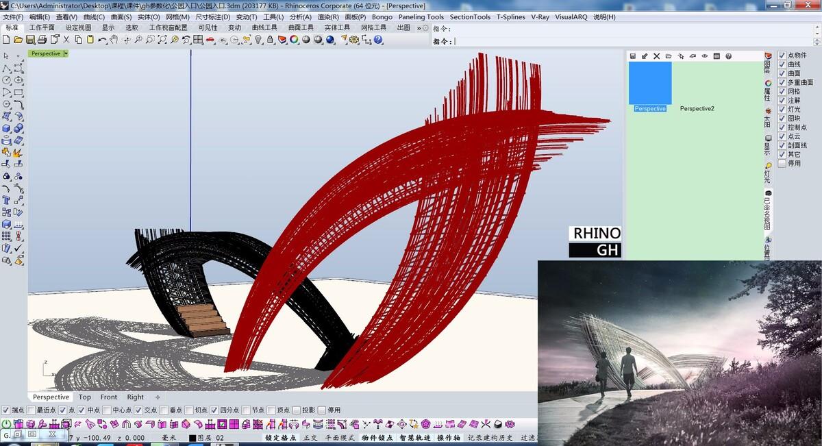822x446 pixels.
Task: Toggle 智慧轨迹 SmartTrack in status bar
Action: pyautogui.click(x=416, y=438)
